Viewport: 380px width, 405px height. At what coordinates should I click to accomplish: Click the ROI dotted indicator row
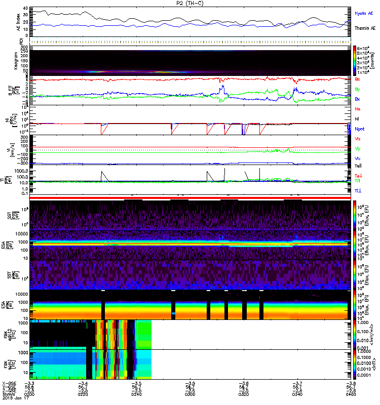point(190,41)
